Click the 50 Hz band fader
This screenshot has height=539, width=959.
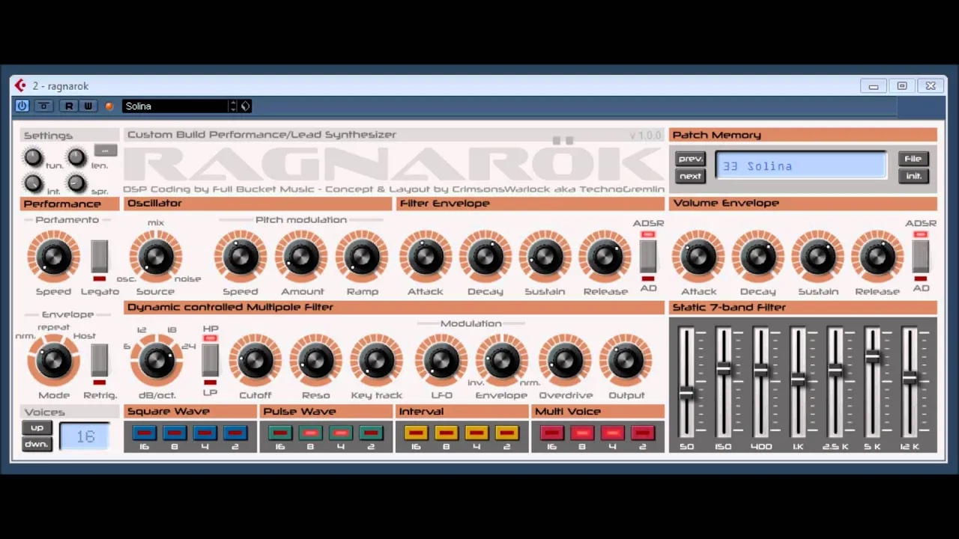pyautogui.click(x=686, y=392)
